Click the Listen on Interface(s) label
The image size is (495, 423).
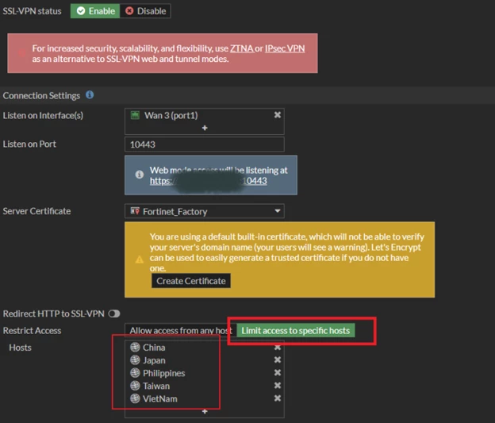pos(43,116)
